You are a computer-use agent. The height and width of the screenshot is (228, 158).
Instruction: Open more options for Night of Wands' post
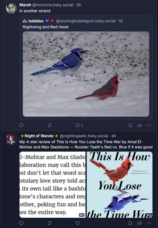pos(149,223)
